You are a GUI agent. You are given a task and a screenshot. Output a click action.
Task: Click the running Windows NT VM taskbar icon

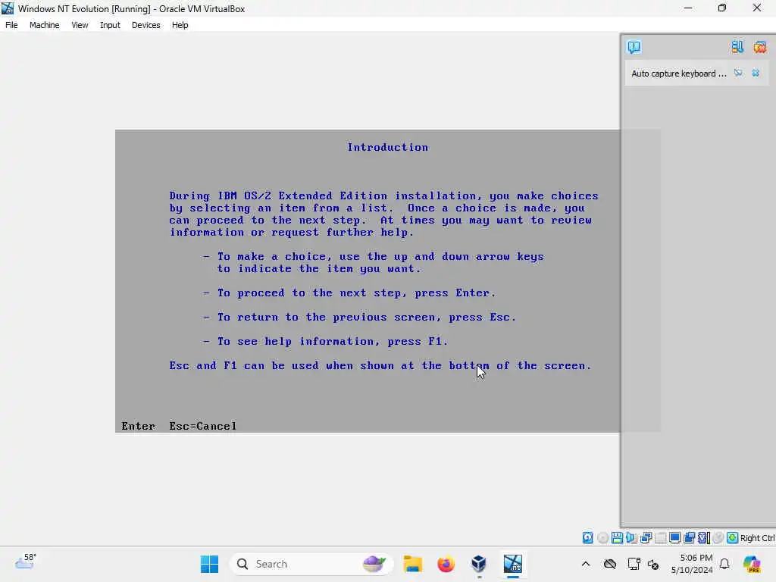tap(513, 564)
